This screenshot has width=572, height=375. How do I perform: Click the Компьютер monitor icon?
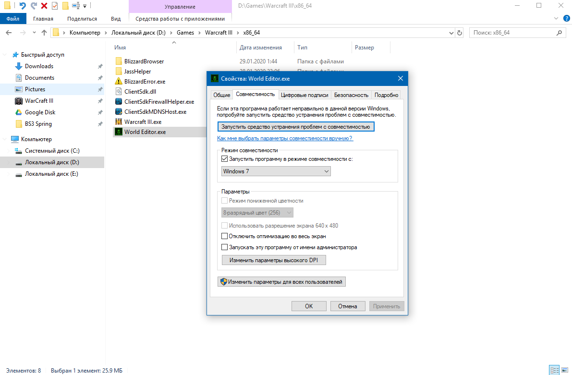pyautogui.click(x=14, y=139)
